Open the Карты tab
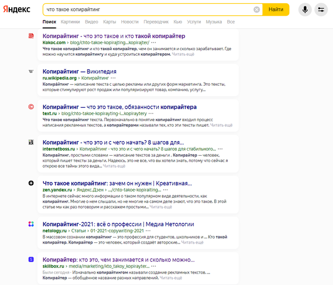333x285 pixels. tap(110, 22)
